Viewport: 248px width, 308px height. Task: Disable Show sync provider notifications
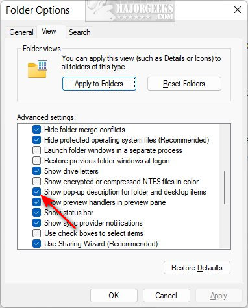pos(36,223)
